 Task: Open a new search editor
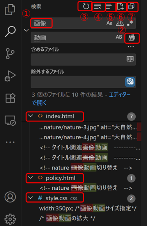tap(120, 6)
